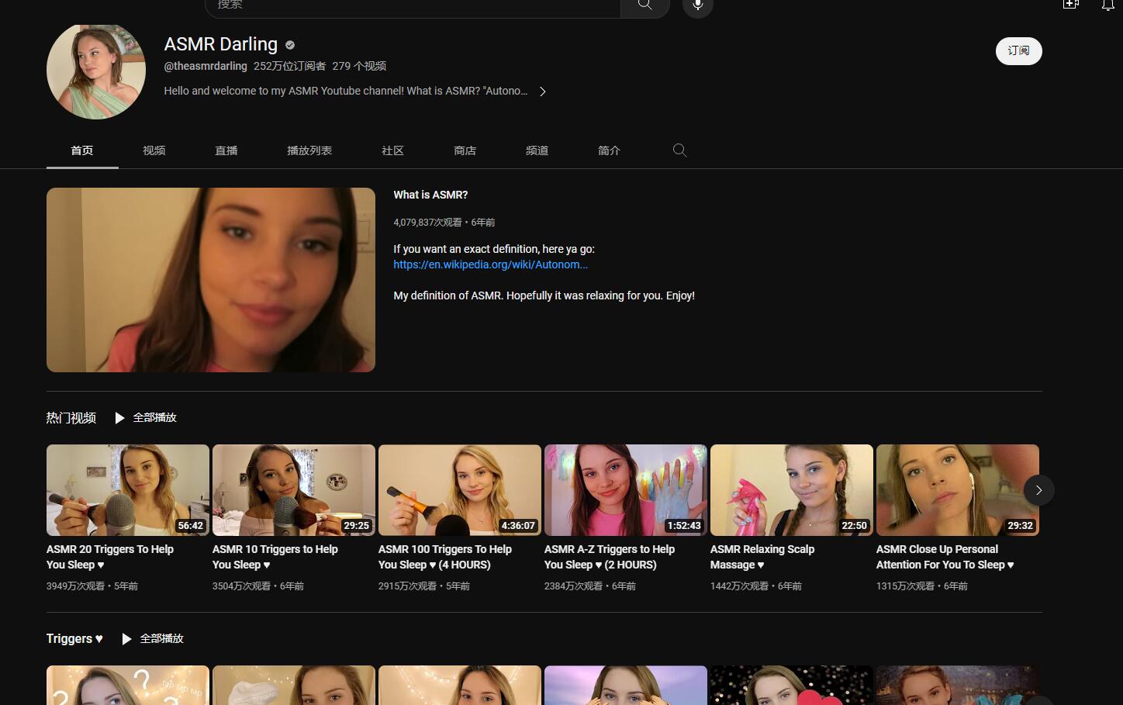Open the 播放列表 tab
1123x705 pixels.
pyautogui.click(x=309, y=150)
